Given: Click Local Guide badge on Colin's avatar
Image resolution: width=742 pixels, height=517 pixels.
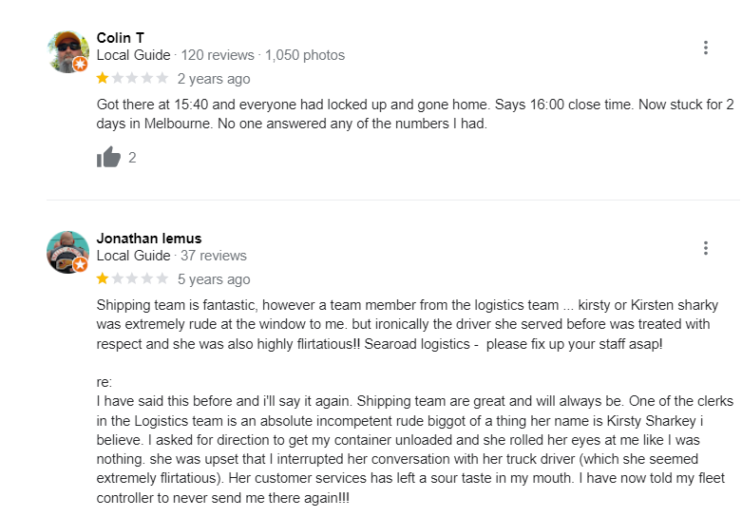Looking at the screenshot, I should (x=81, y=65).
